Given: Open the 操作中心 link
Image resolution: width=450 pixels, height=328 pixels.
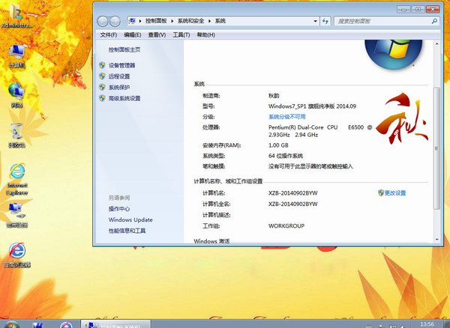Looking at the screenshot, I should coord(119,209).
